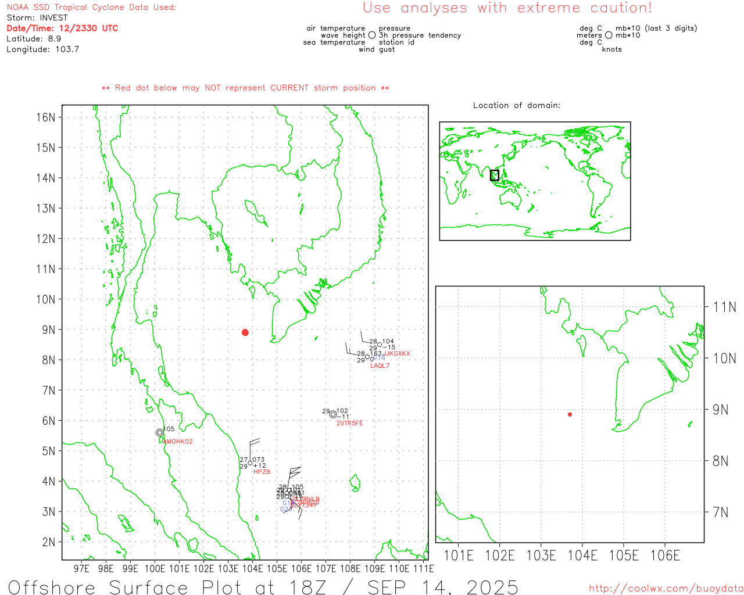
Task: Click the black domain box on world map
Action: (495, 175)
